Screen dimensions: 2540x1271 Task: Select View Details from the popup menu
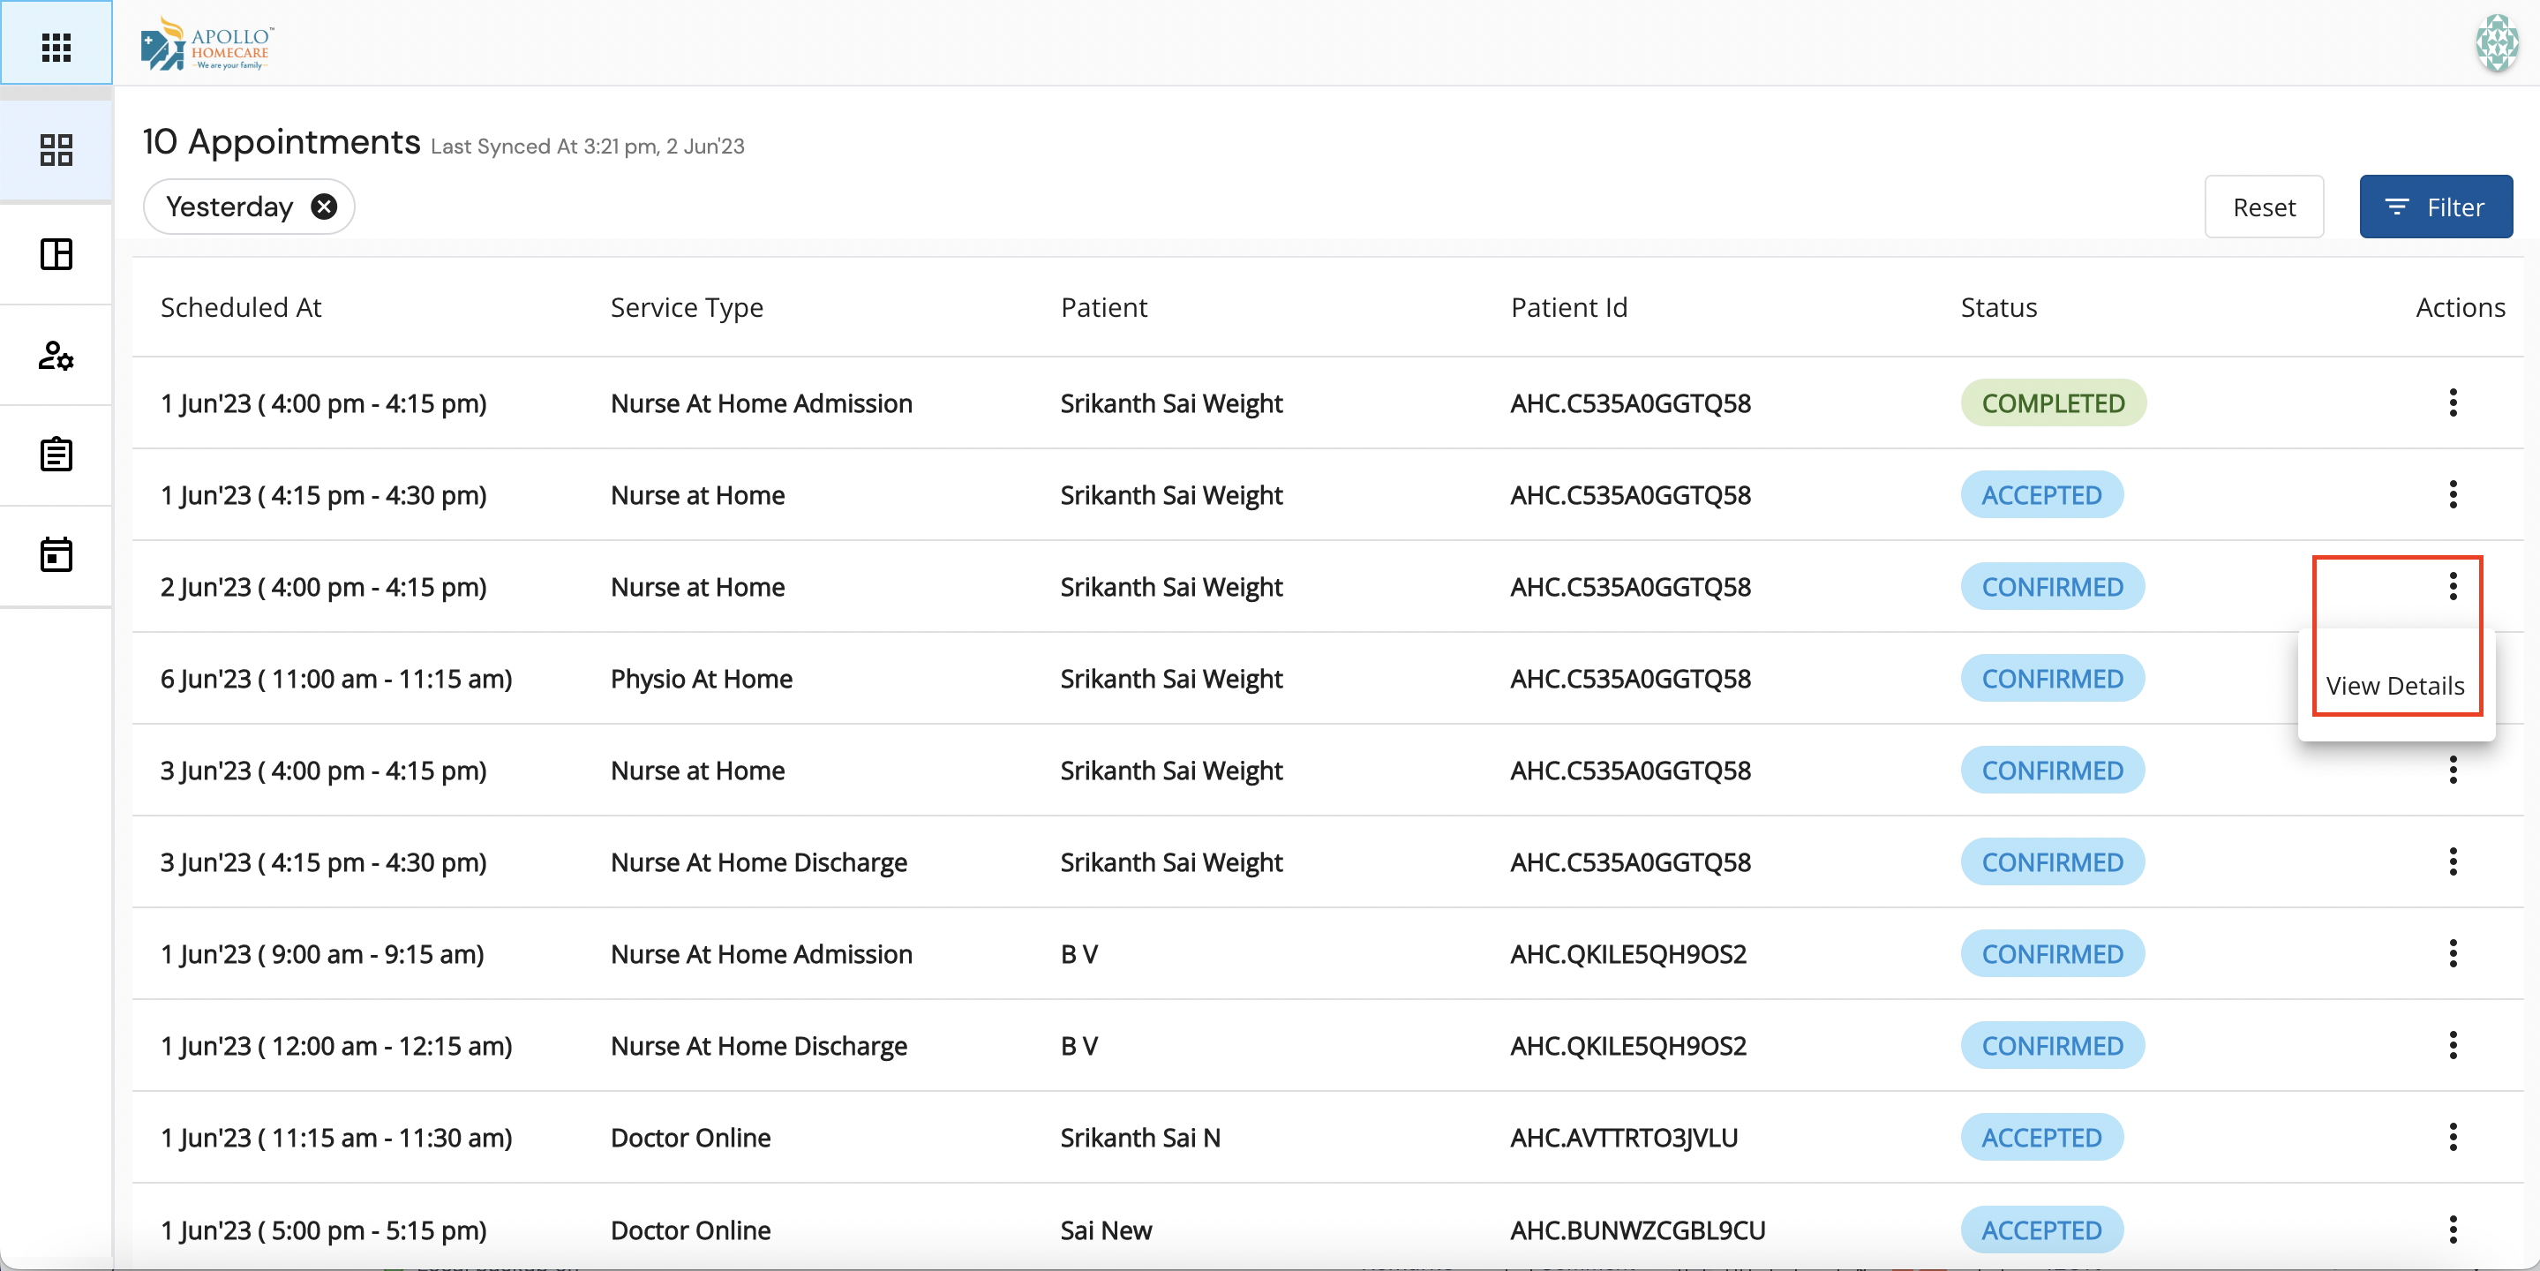coord(2394,685)
